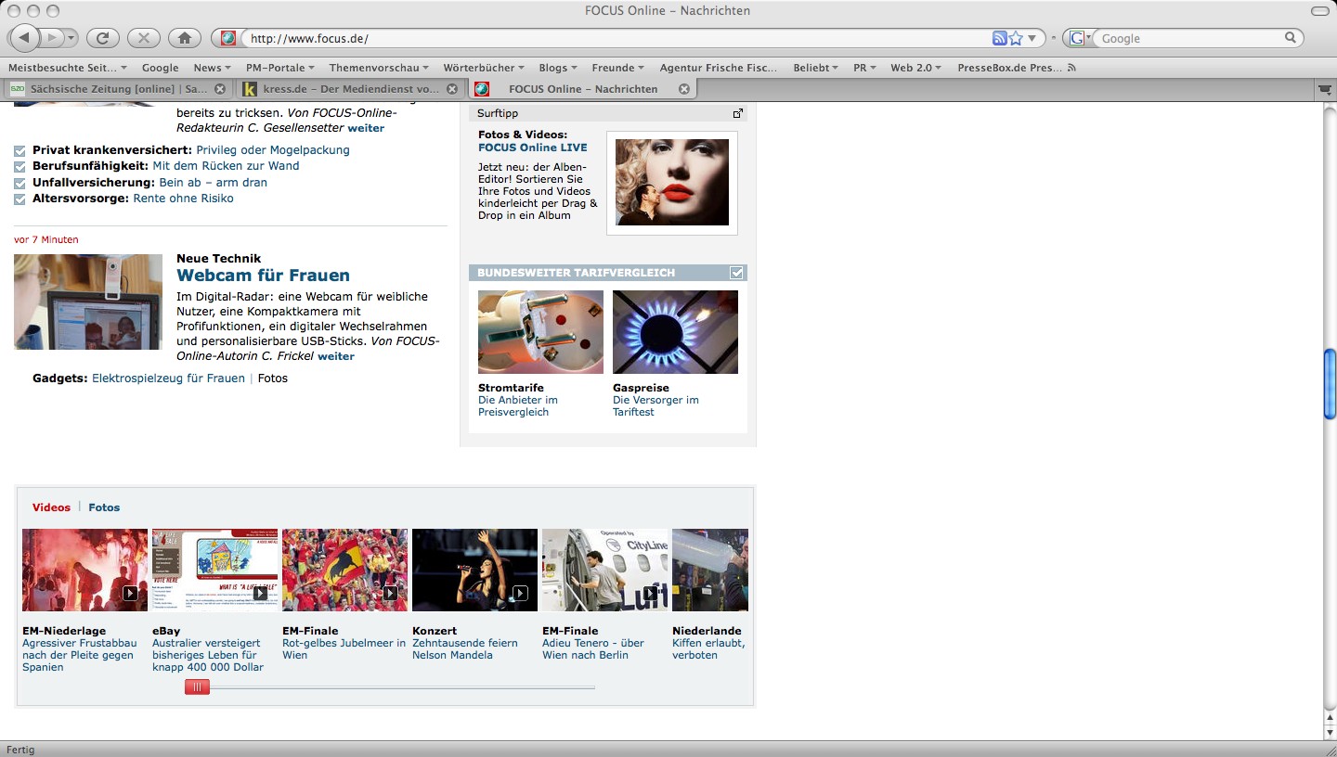1337x757 pixels.
Task: Bookmark this page with the star icon
Action: point(1016,38)
